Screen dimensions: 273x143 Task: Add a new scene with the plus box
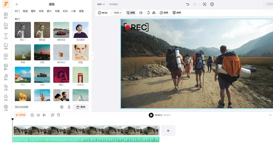coord(168,131)
